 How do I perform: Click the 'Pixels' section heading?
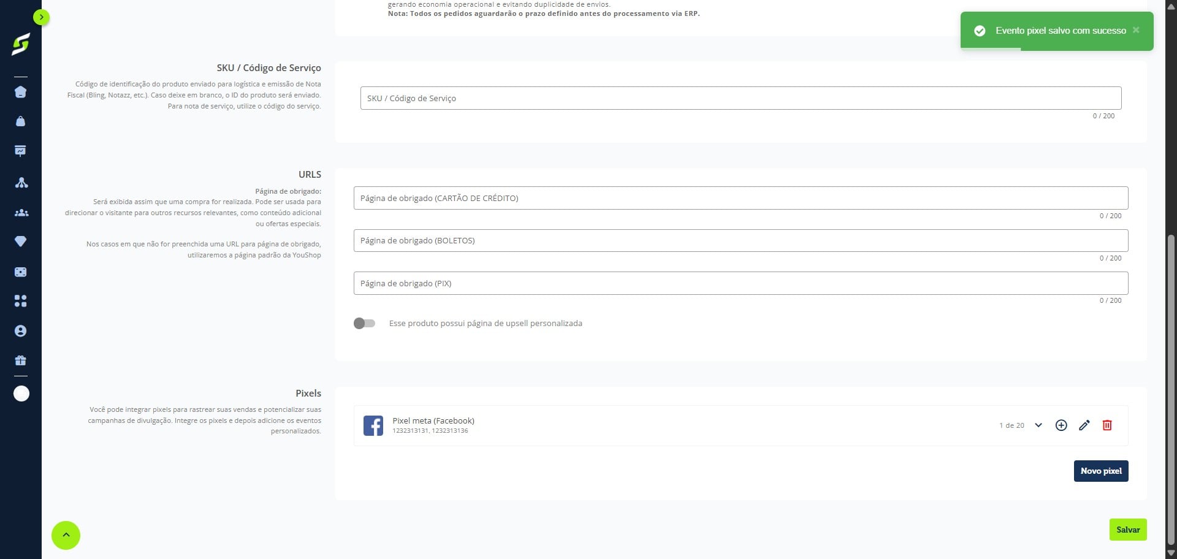[x=308, y=393]
